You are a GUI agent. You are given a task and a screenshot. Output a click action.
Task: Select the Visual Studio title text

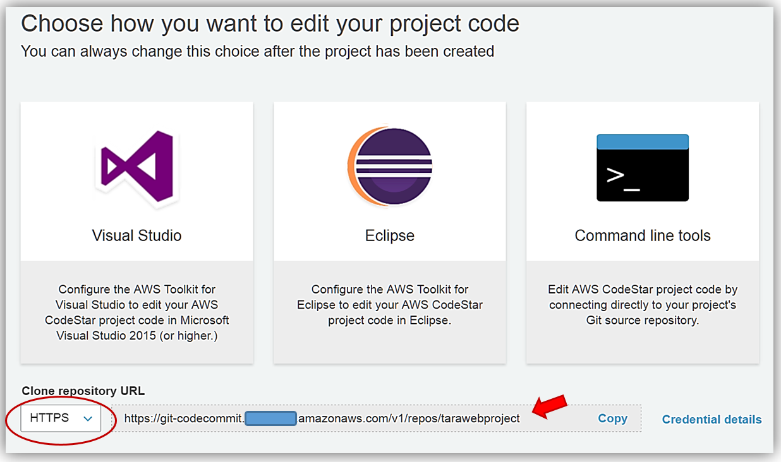(137, 235)
